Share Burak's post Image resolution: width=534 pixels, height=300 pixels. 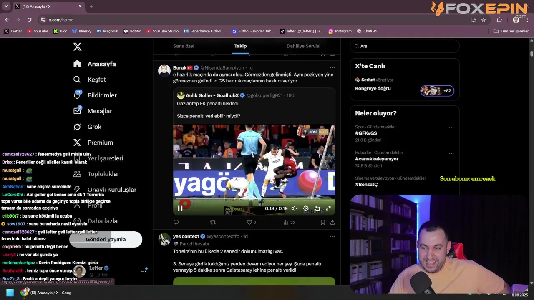coord(332,222)
